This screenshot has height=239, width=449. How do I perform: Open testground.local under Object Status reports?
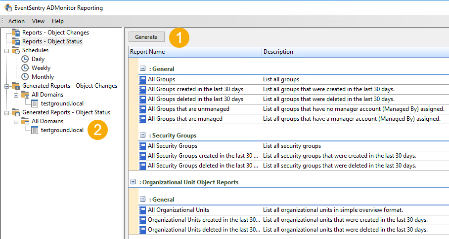click(62, 130)
